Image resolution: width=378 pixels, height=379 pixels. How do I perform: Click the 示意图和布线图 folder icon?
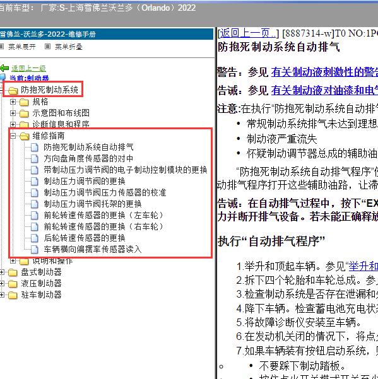[24, 113]
